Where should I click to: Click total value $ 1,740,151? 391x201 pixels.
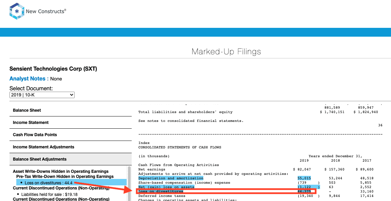coord(332,112)
